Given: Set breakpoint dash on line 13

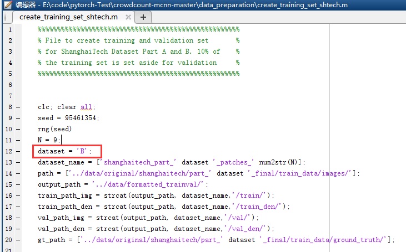Looking at the screenshot, I should pos(18,162).
